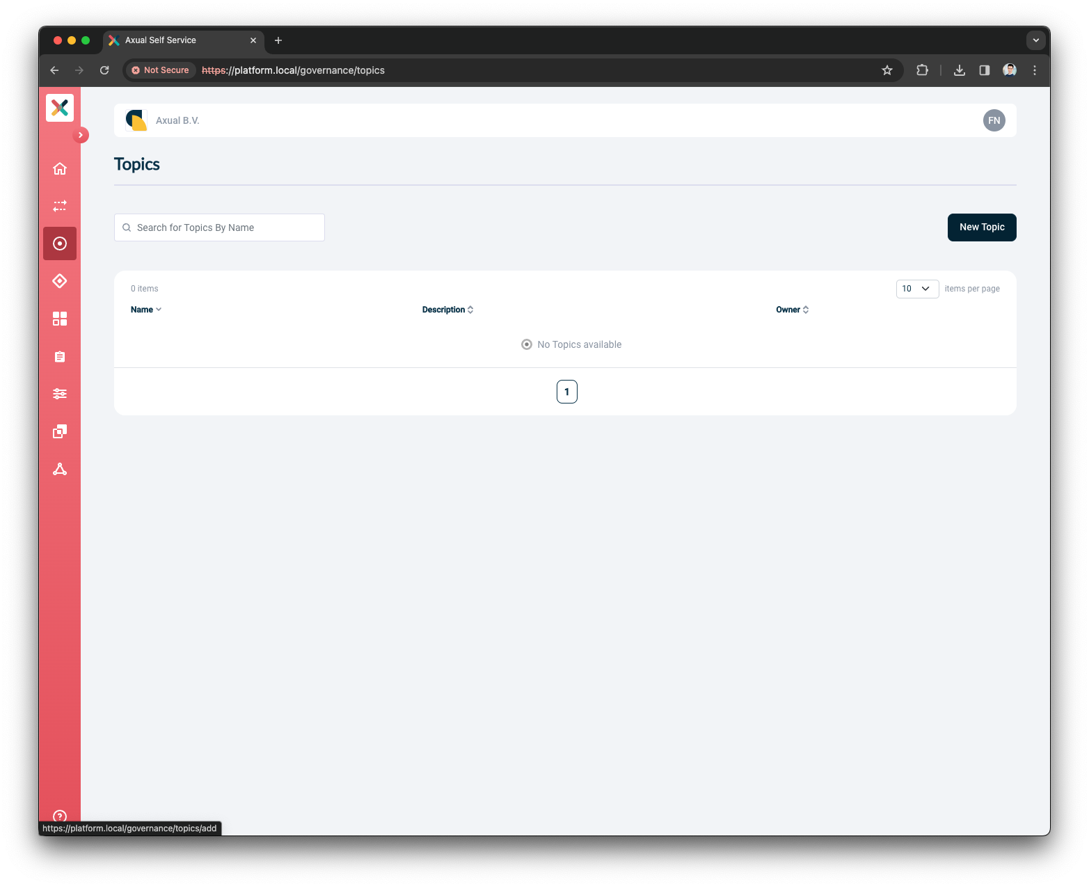
Task: Click the '0 items' count text
Action: click(145, 289)
